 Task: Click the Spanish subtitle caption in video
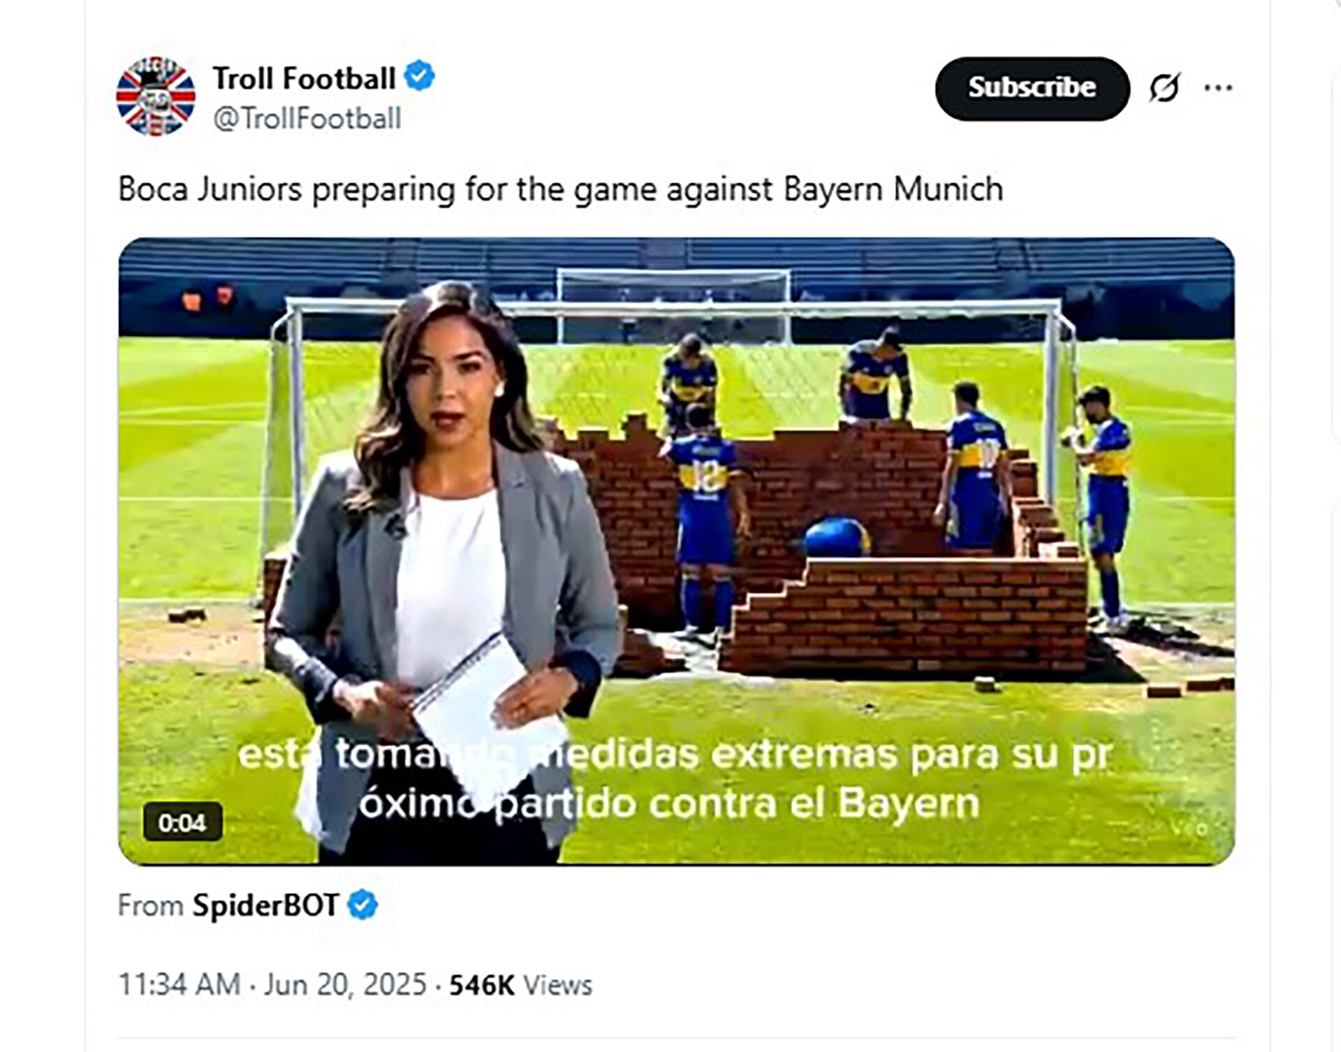point(674,779)
